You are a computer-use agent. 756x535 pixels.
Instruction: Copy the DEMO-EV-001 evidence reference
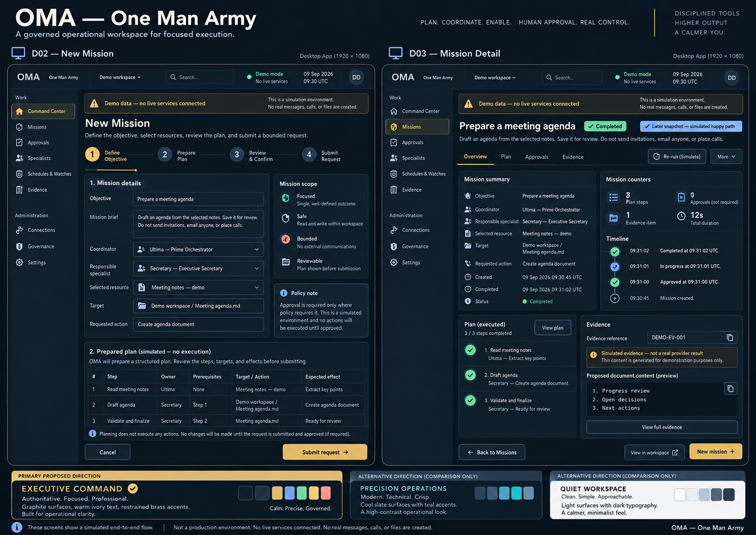(730, 338)
